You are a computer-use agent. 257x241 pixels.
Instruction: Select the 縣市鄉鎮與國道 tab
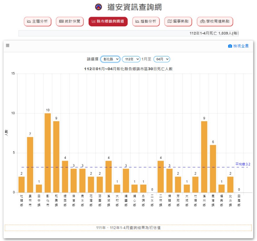pos(108,22)
